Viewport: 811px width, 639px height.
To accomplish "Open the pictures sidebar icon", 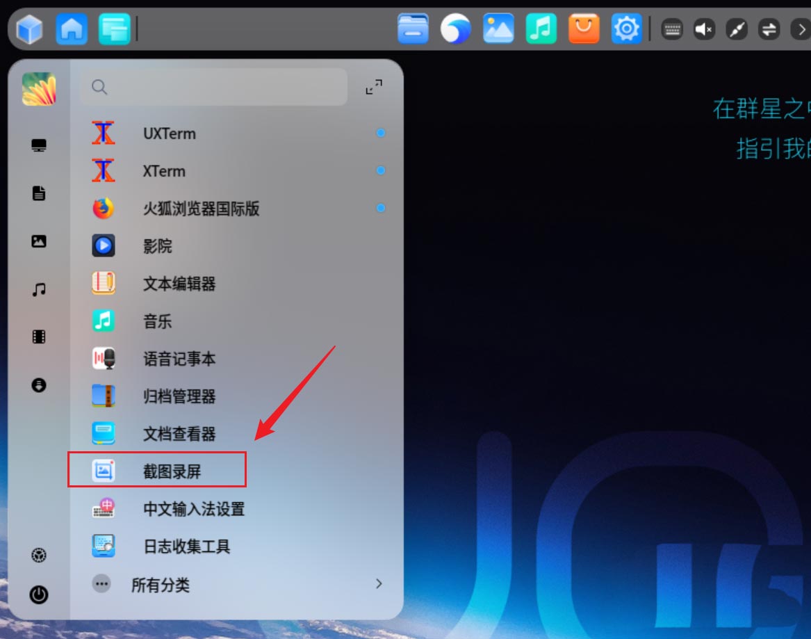I will (x=39, y=241).
